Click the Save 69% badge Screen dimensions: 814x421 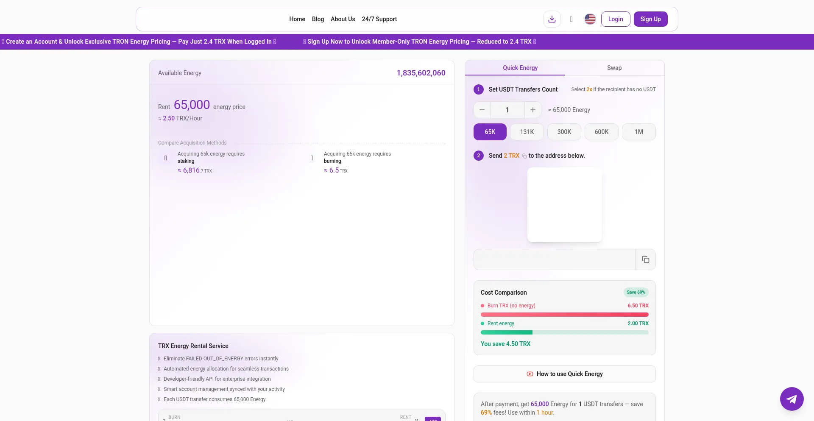636,292
